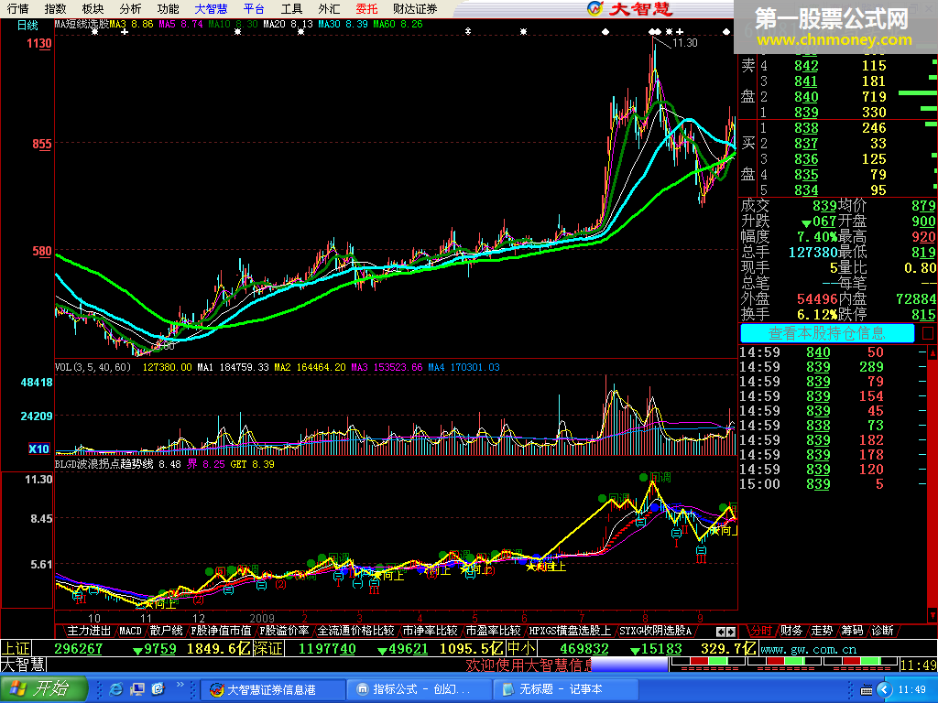
Task: Open the 行情 menu
Action: point(18,9)
